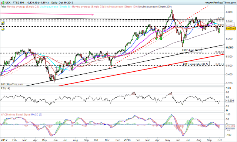The image size is (237, 142).
Task: Click the candlestick chart icon in title bar
Action: [3, 3]
